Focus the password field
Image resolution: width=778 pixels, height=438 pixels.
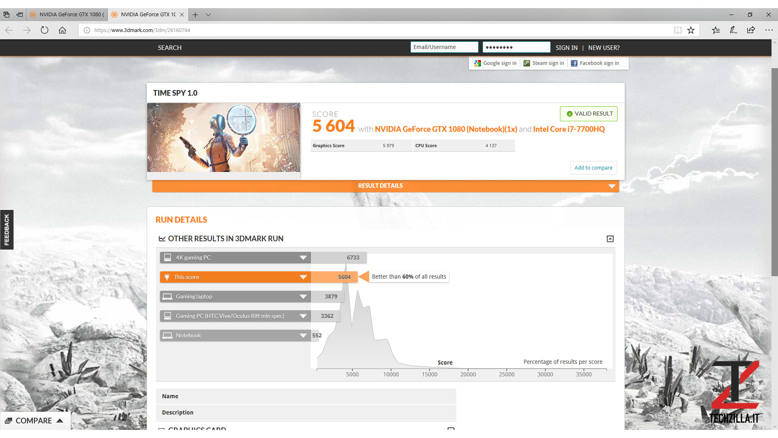[516, 47]
